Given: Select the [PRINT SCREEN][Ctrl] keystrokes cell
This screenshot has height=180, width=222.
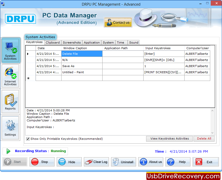Looking at the screenshot, I should tap(164, 72).
